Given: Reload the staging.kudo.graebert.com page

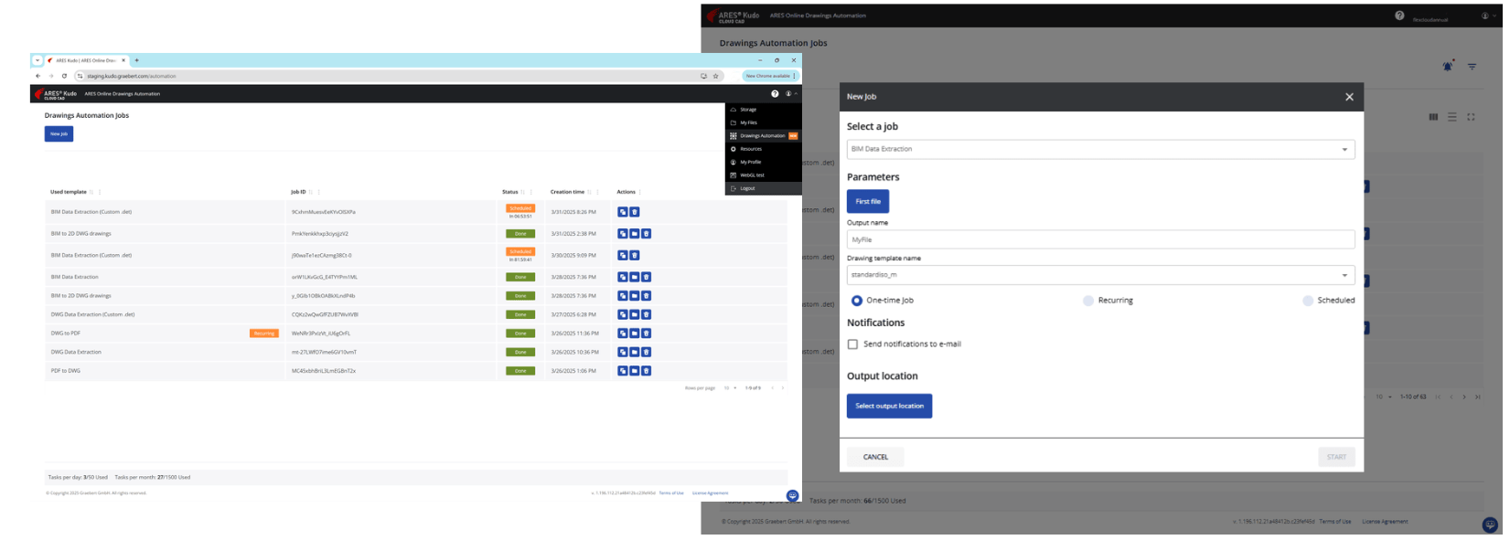Looking at the screenshot, I should point(64,76).
